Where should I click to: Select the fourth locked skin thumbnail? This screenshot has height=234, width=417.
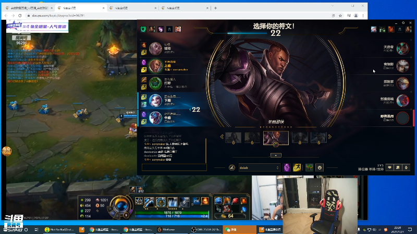tap(300, 138)
